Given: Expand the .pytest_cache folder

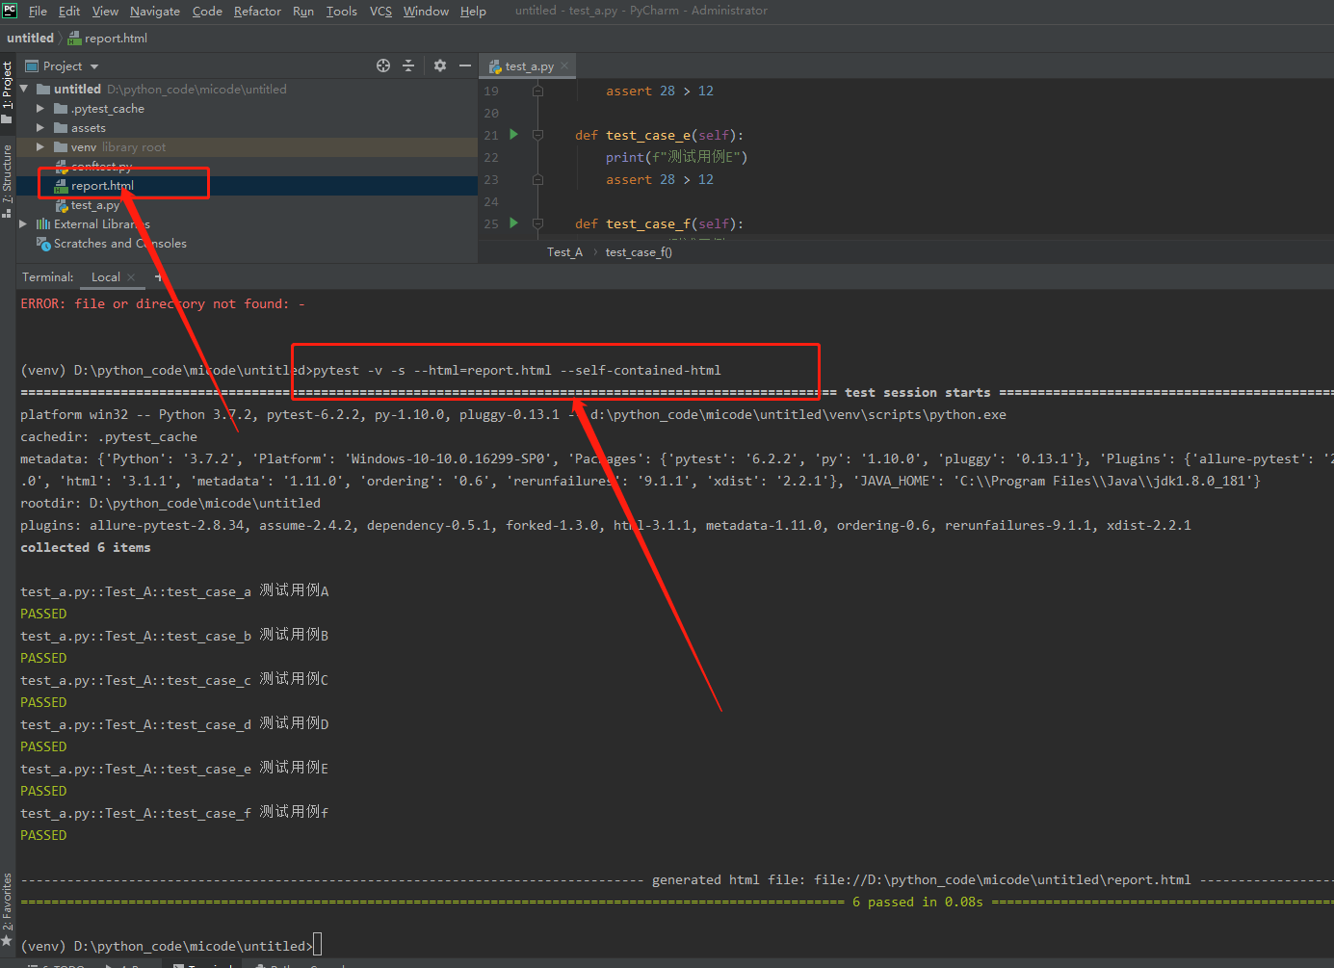Looking at the screenshot, I should pyautogui.click(x=40, y=109).
